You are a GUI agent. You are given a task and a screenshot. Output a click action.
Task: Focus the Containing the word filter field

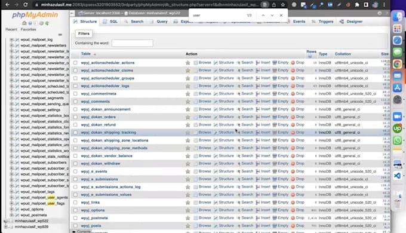coord(133,43)
